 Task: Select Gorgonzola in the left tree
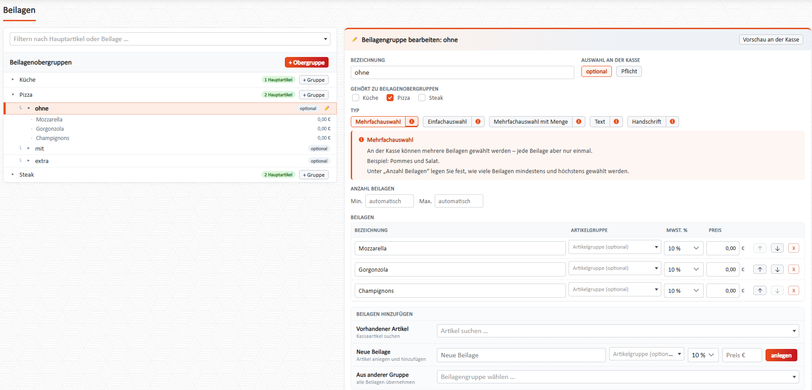point(50,129)
